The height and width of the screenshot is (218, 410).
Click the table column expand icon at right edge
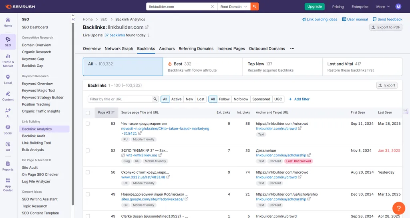[406, 110]
